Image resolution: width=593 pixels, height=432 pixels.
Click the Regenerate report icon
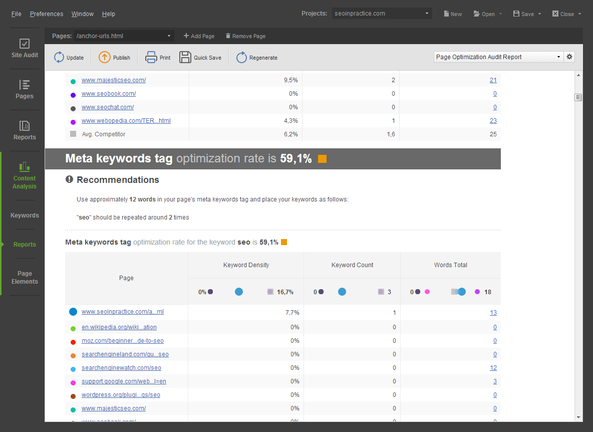pos(241,58)
